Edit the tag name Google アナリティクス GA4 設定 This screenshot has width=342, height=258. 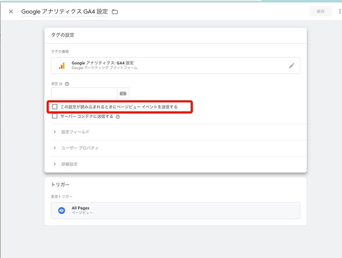click(x=64, y=11)
